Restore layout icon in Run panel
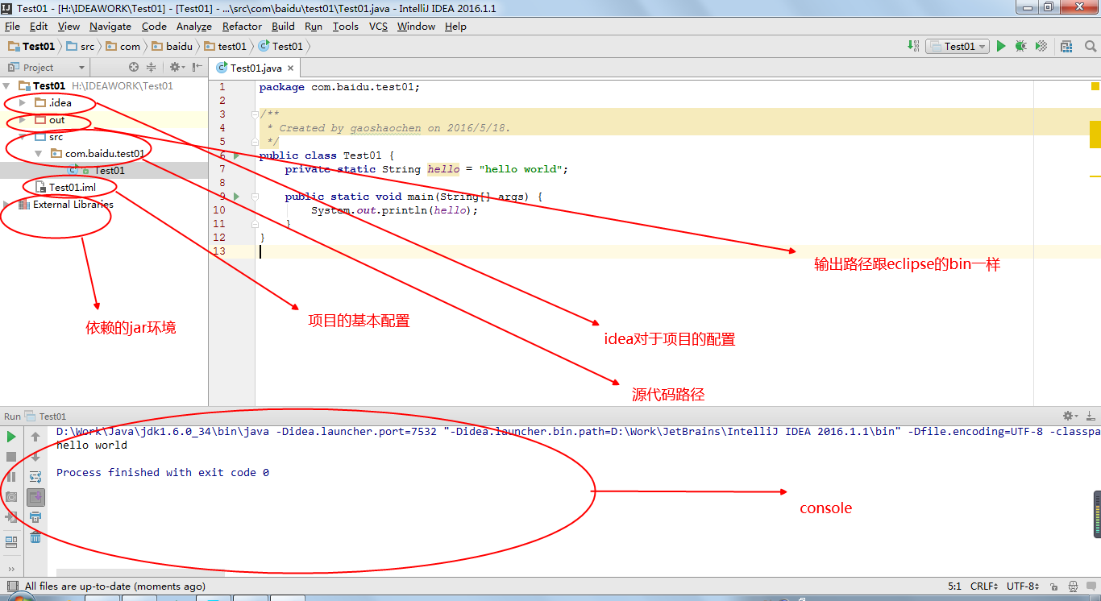 (x=11, y=541)
